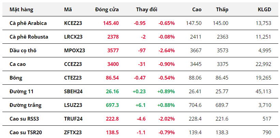Click the Đóng cửa column header
The image size is (280, 138).
click(107, 10)
